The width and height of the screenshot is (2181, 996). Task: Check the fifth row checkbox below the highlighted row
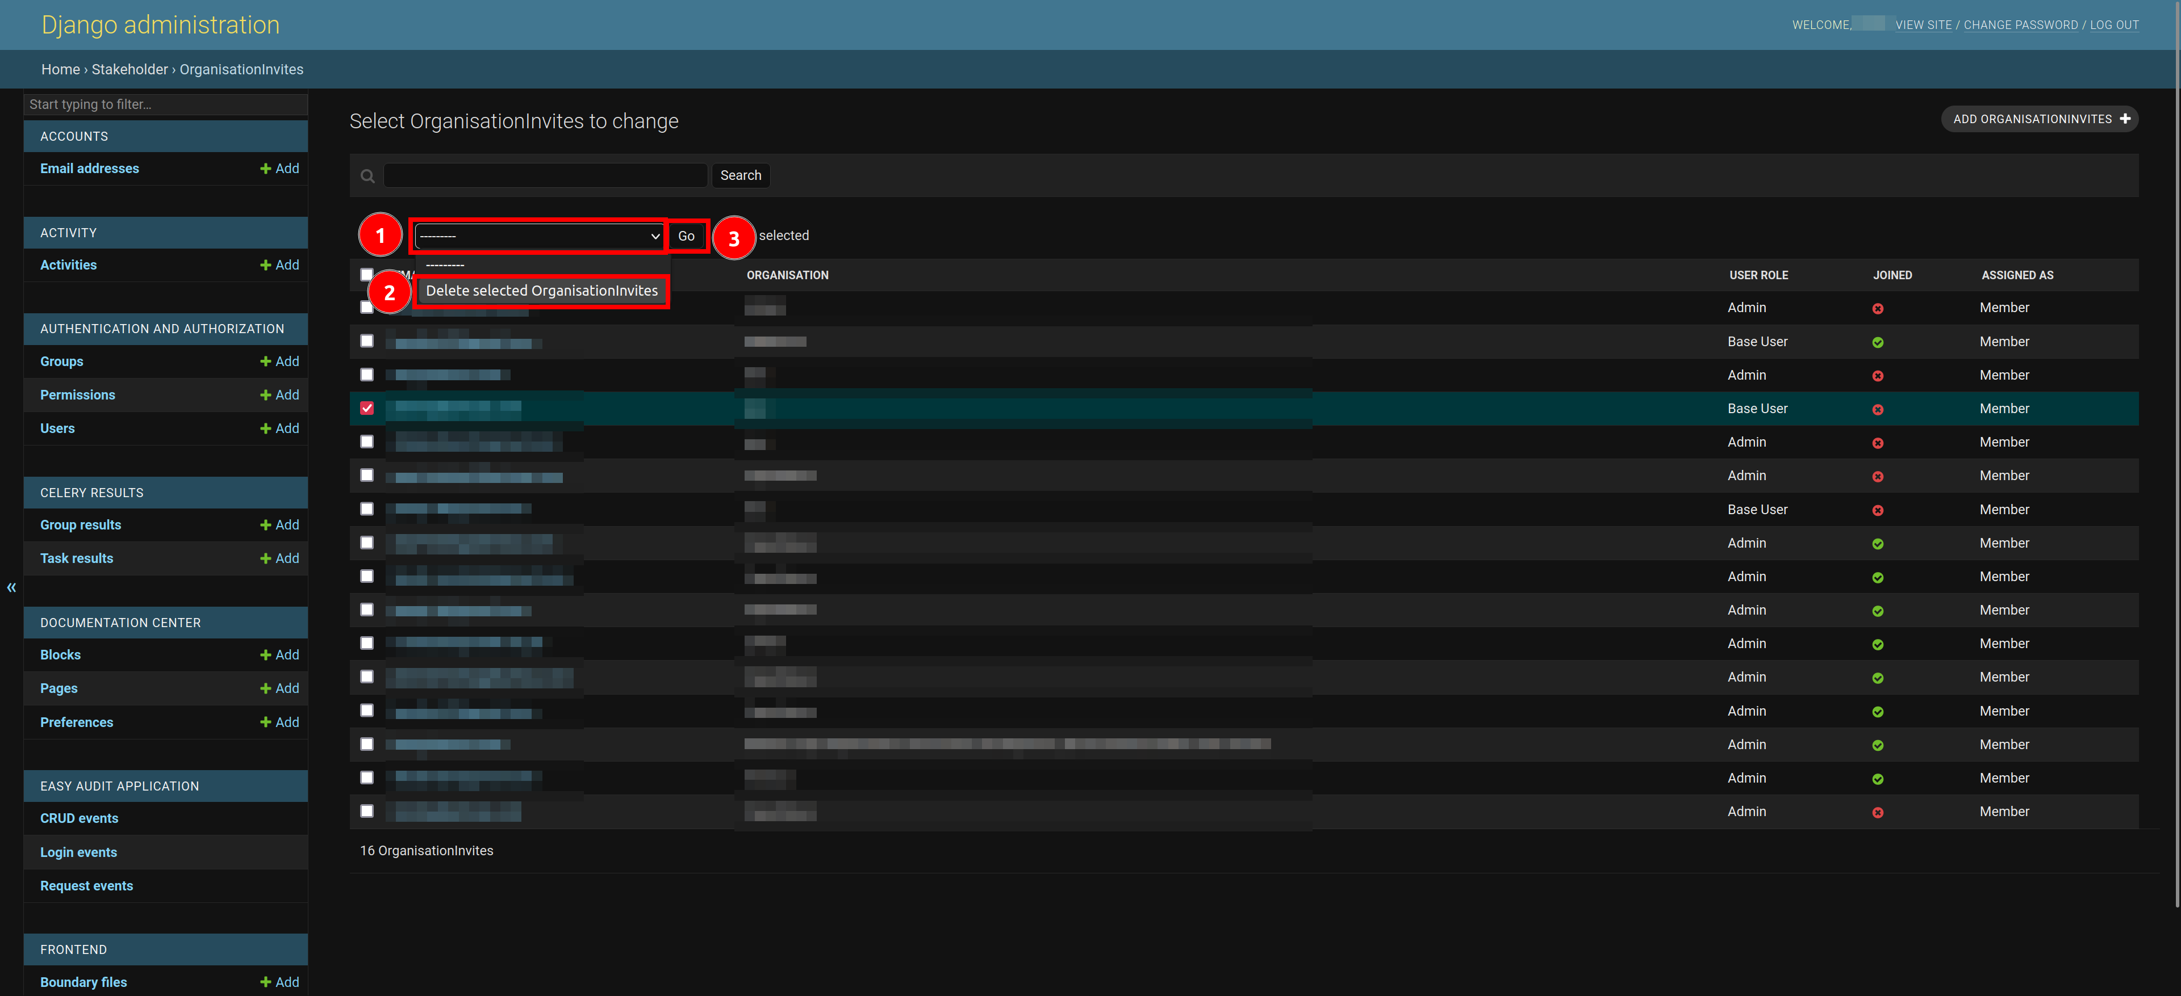[366, 442]
